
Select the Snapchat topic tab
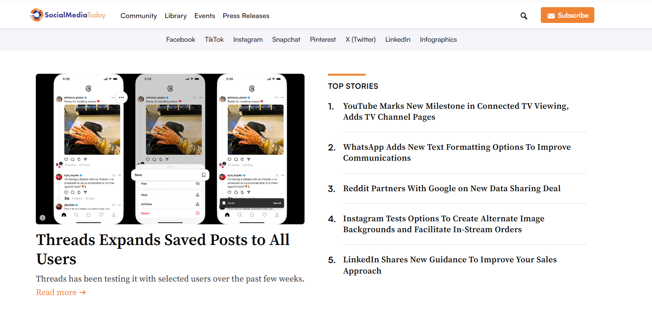286,40
